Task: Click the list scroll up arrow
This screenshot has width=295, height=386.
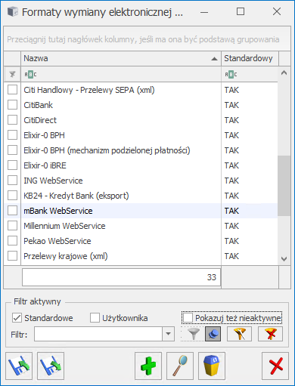Action: coord(284,73)
